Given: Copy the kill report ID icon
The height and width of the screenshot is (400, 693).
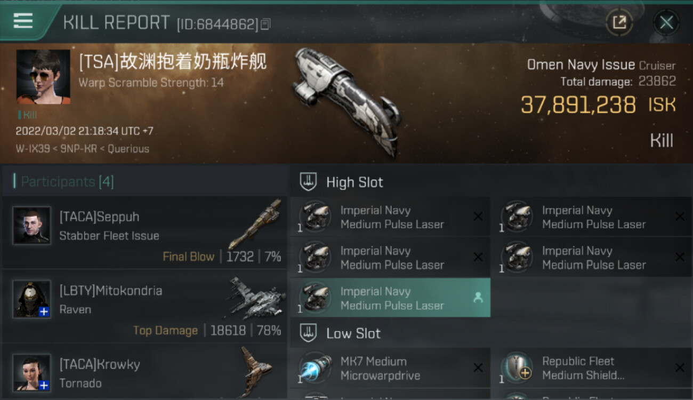Looking at the screenshot, I should [x=265, y=24].
